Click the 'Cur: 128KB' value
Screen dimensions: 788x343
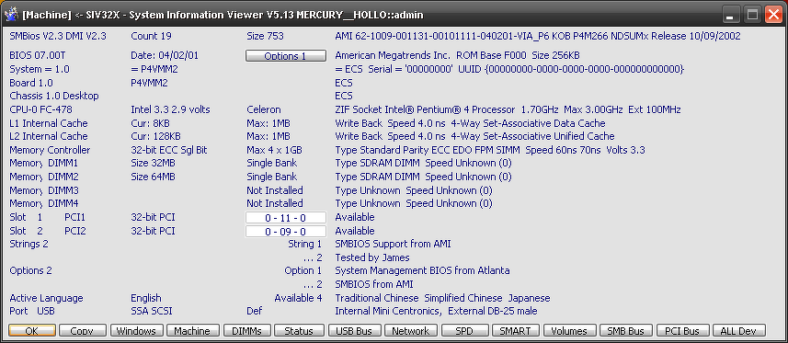point(155,136)
